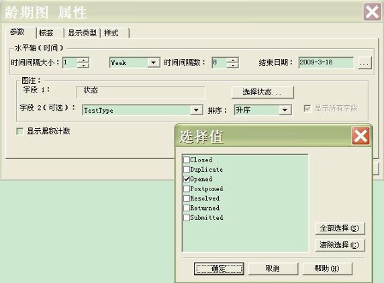This screenshot has height=283, width=384.
Task: Open the 升序 sort order dropdown
Action: [285, 110]
